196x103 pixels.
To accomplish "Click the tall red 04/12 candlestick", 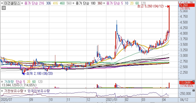I will tap(169, 19).
